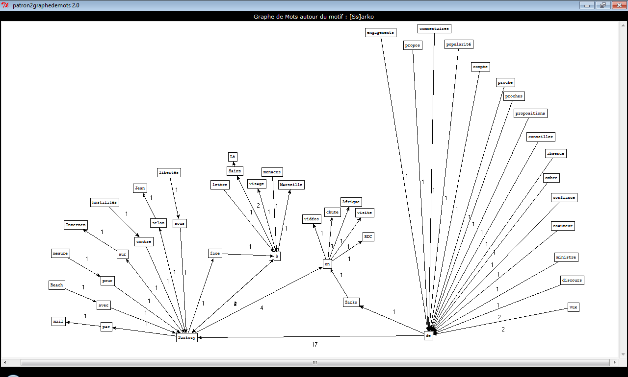Screen dimensions: 628x377
Task: Select the 'lettre' node
Action: (220, 185)
